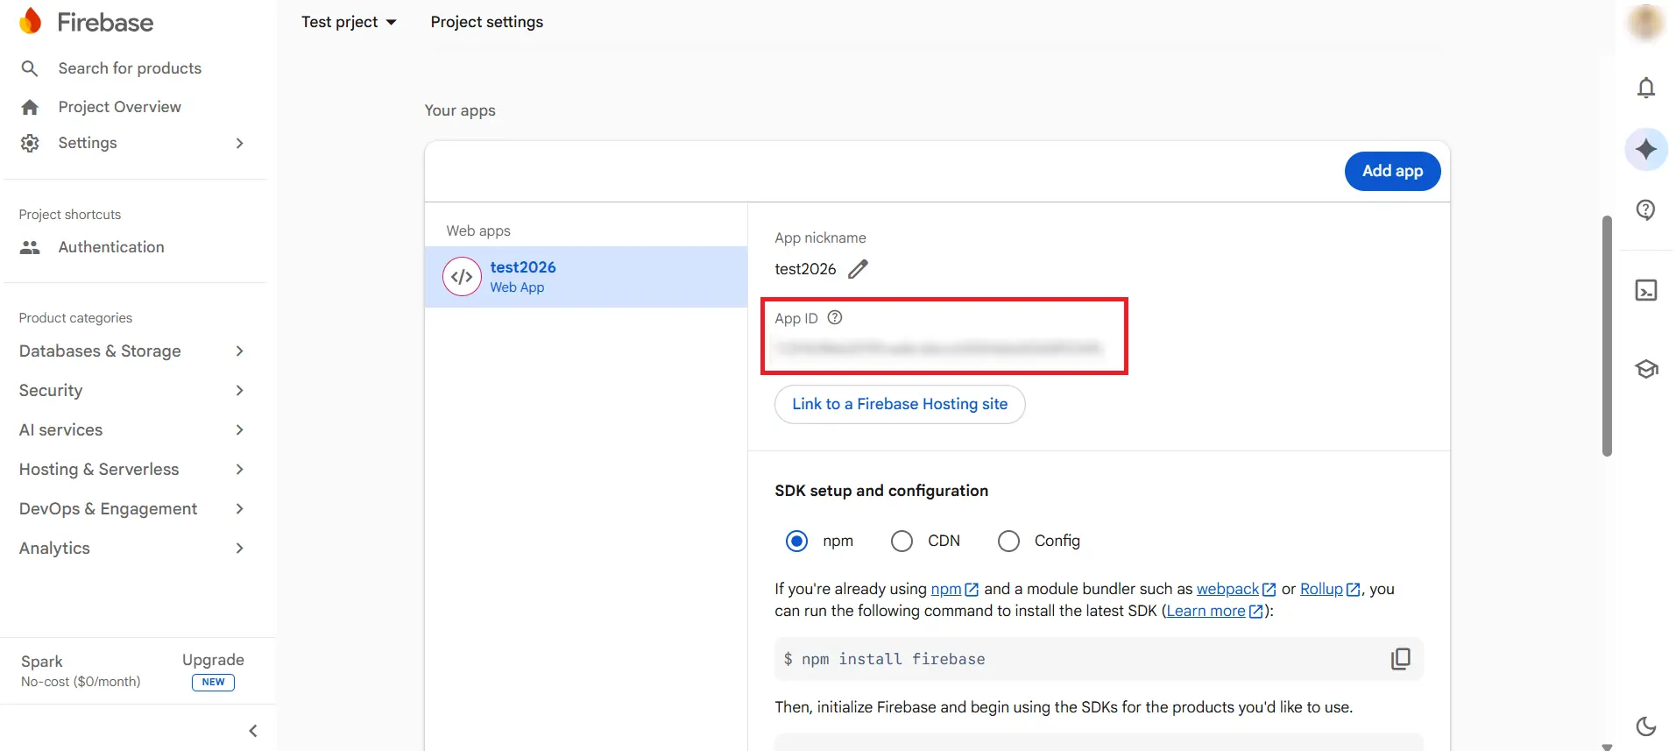Edit app nickname pencil icon

858,269
